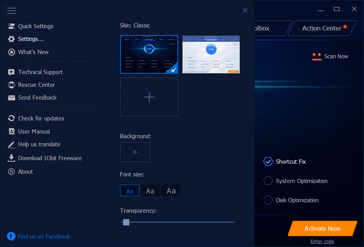Click the Enter code link
Screen dimensions: 364x247
pyautogui.click(x=322, y=242)
